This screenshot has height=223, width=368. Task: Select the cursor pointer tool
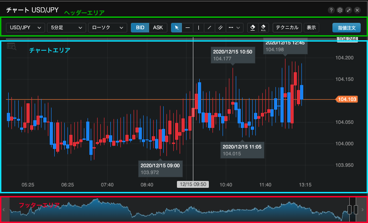click(176, 27)
